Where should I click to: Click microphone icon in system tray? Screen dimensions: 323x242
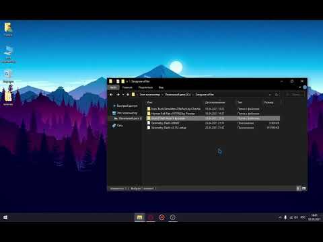coord(285,217)
